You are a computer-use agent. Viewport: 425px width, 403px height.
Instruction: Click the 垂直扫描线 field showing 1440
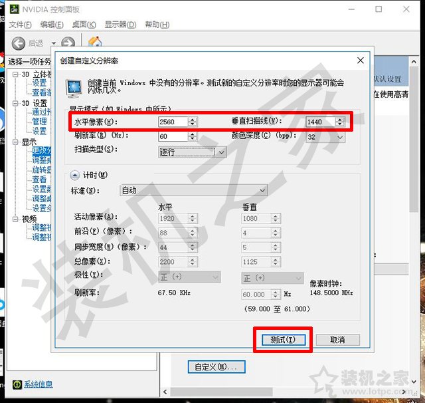click(320, 122)
